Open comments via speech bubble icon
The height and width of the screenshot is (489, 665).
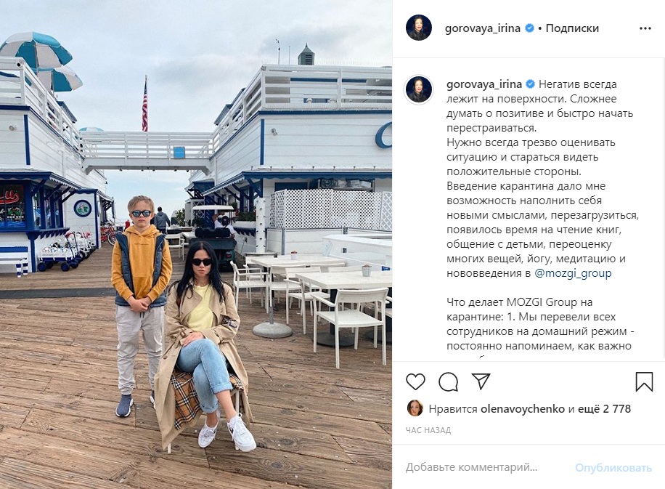[x=448, y=381]
